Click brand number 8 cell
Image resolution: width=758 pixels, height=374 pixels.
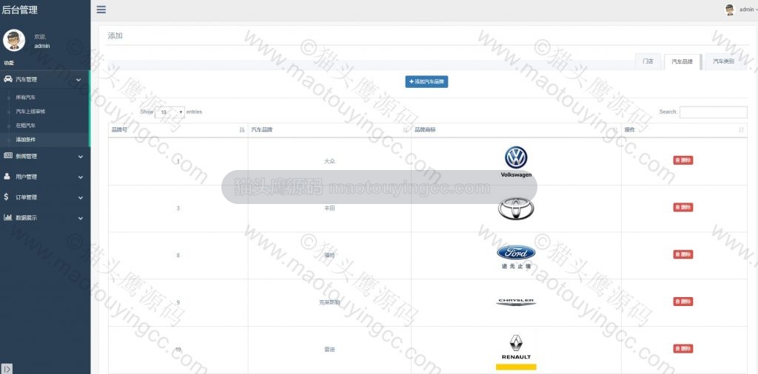click(x=178, y=255)
